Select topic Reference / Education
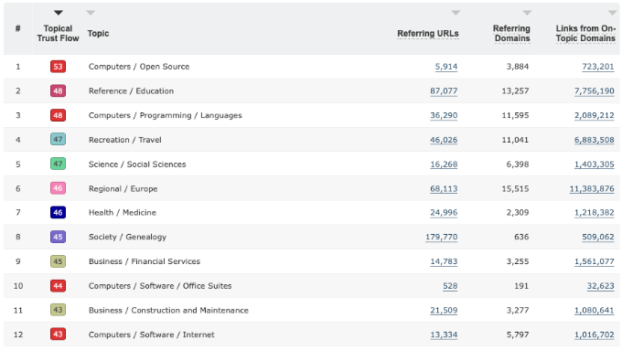 point(131,91)
